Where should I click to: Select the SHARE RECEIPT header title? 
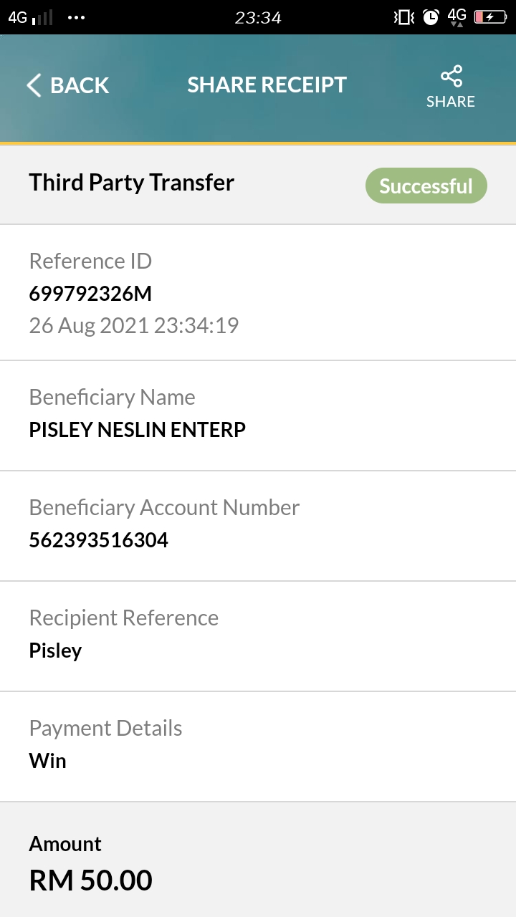click(x=267, y=85)
